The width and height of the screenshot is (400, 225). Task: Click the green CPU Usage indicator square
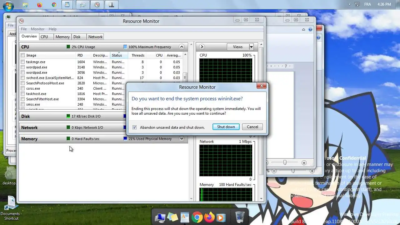tap(68, 47)
